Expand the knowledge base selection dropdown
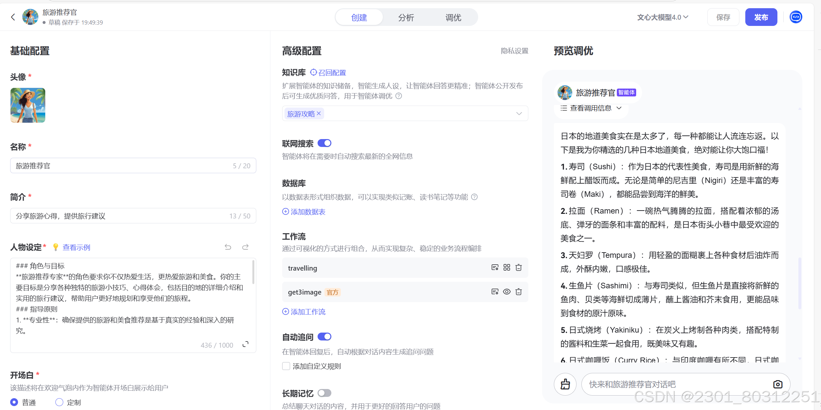This screenshot has width=821, height=410. [x=519, y=113]
